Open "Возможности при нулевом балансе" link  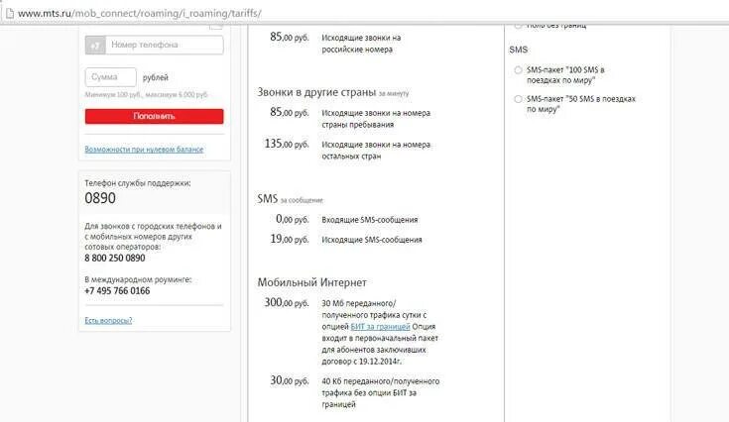point(144,150)
